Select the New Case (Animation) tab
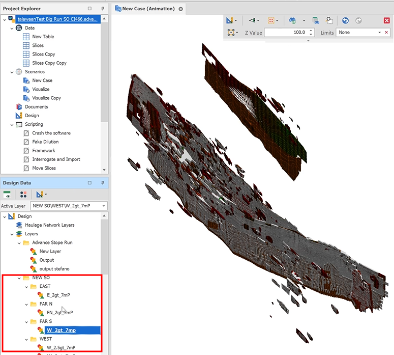394x355 pixels. (148, 9)
